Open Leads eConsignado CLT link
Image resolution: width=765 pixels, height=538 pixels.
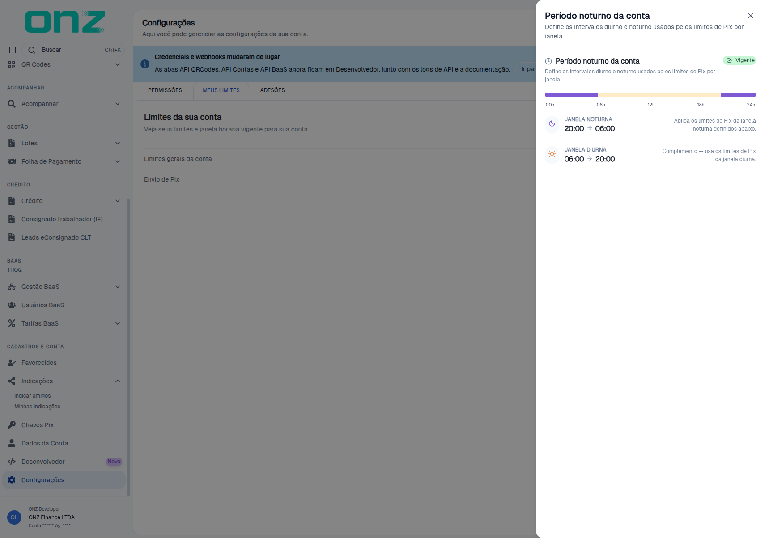(56, 237)
